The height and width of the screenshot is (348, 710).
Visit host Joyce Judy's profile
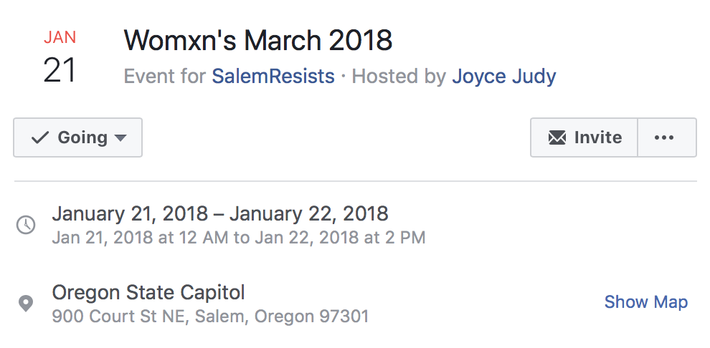[x=503, y=76]
